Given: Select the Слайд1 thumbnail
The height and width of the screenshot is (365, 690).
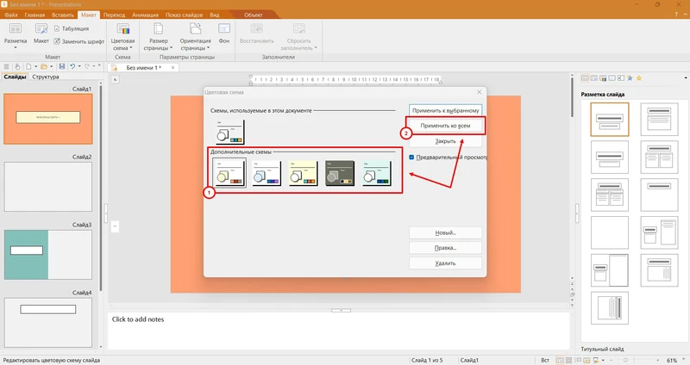Looking at the screenshot, I should (48, 119).
